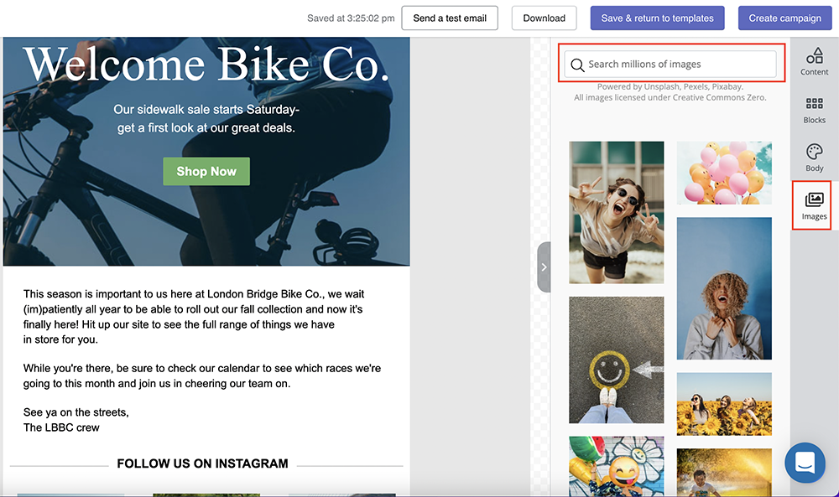Click the paragraph starting 'This season is important'
Screen dimensions: 839x497
coord(194,316)
